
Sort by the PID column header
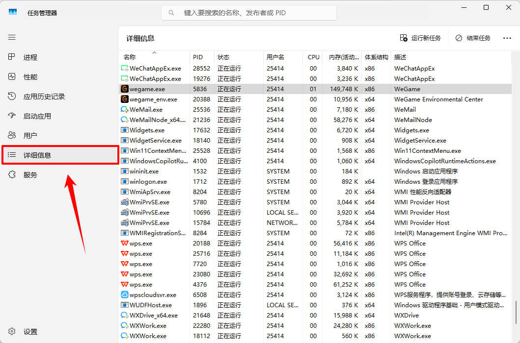point(202,57)
